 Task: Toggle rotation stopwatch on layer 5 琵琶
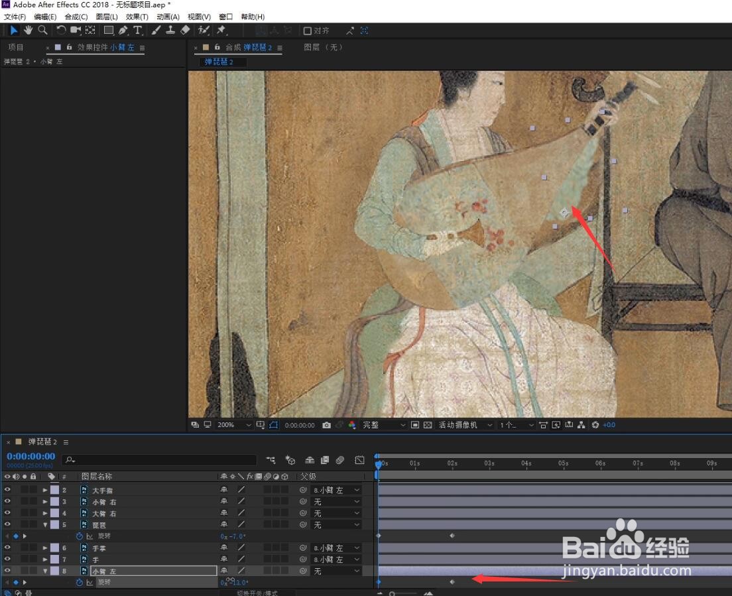click(80, 536)
